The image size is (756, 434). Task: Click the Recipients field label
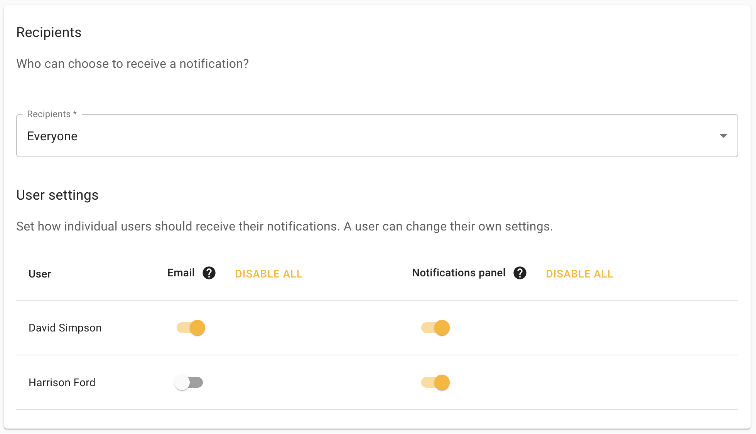51,114
